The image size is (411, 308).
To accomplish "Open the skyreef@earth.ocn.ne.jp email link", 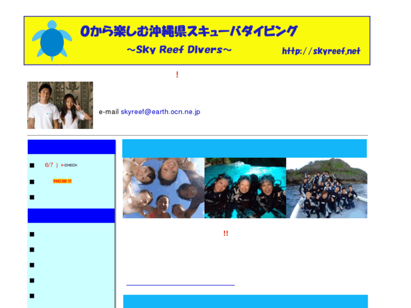I will coord(161,112).
